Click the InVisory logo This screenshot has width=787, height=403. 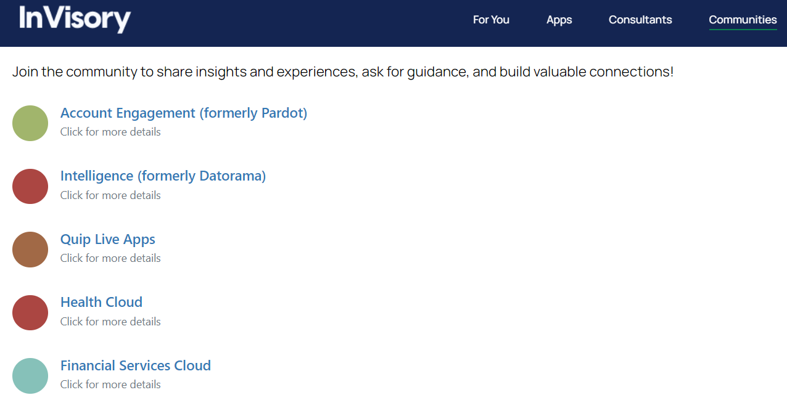click(x=75, y=19)
